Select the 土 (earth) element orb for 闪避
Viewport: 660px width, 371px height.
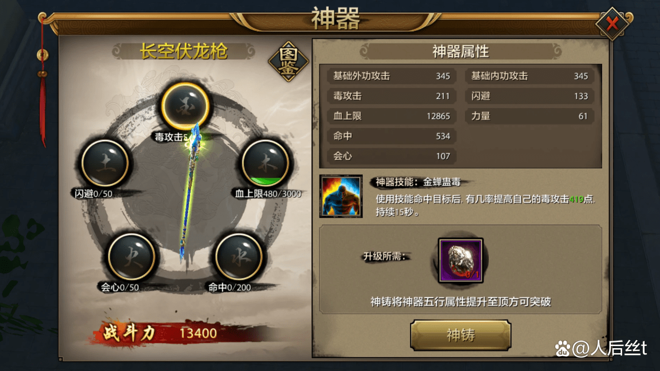pyautogui.click(x=105, y=163)
